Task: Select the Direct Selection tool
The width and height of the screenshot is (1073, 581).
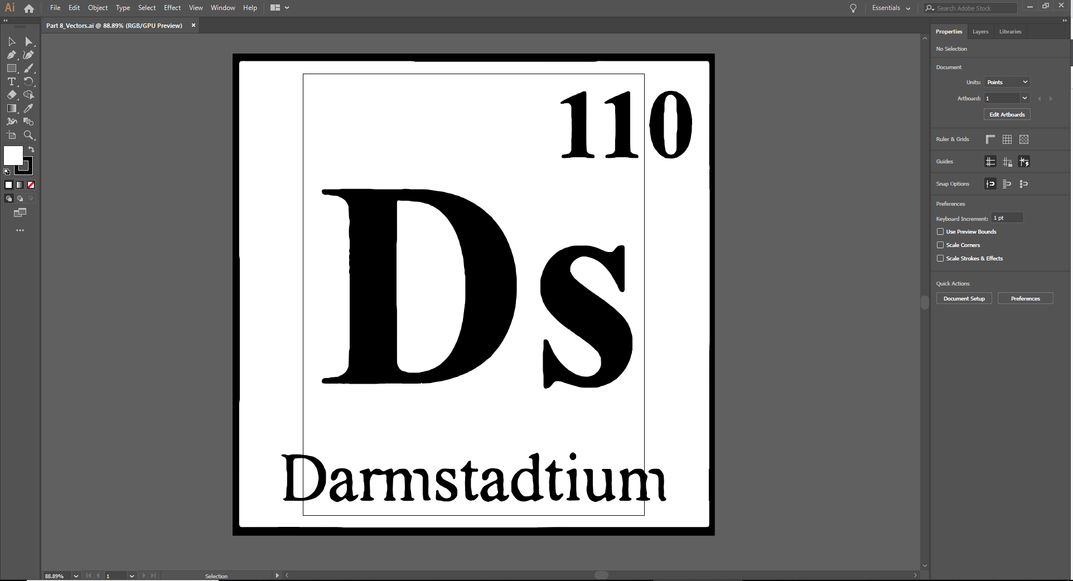Action: point(29,42)
